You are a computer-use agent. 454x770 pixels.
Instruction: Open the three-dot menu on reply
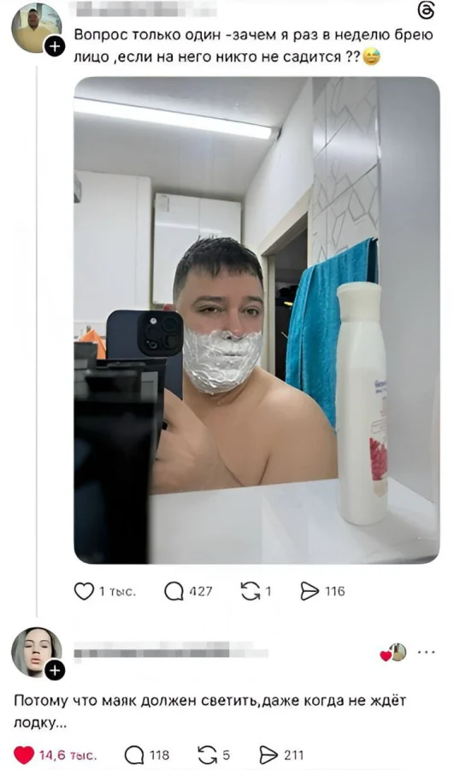click(426, 652)
